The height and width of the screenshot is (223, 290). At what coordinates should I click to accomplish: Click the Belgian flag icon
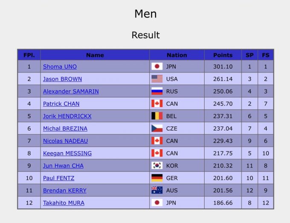(157, 116)
